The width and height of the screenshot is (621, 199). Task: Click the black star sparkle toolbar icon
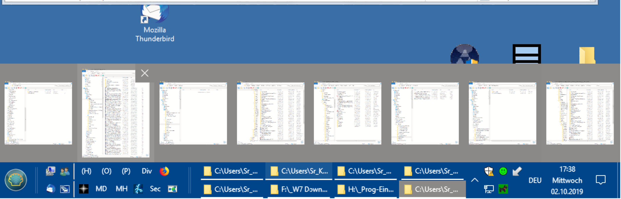click(84, 189)
